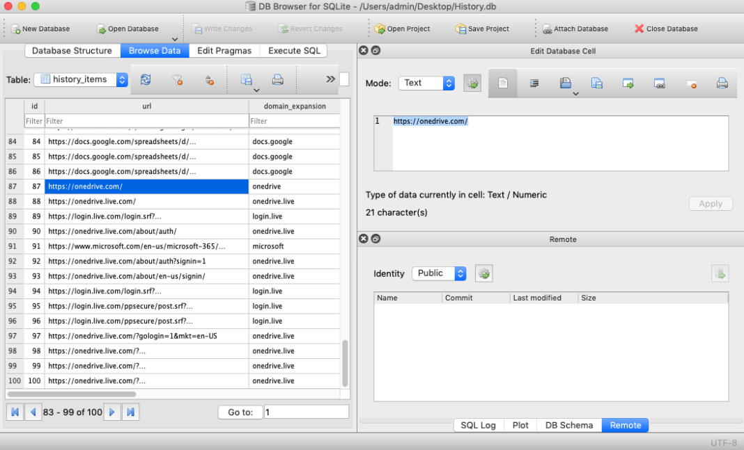The height and width of the screenshot is (450, 744).
Task: Click the import text from file icon
Action: (x=565, y=82)
